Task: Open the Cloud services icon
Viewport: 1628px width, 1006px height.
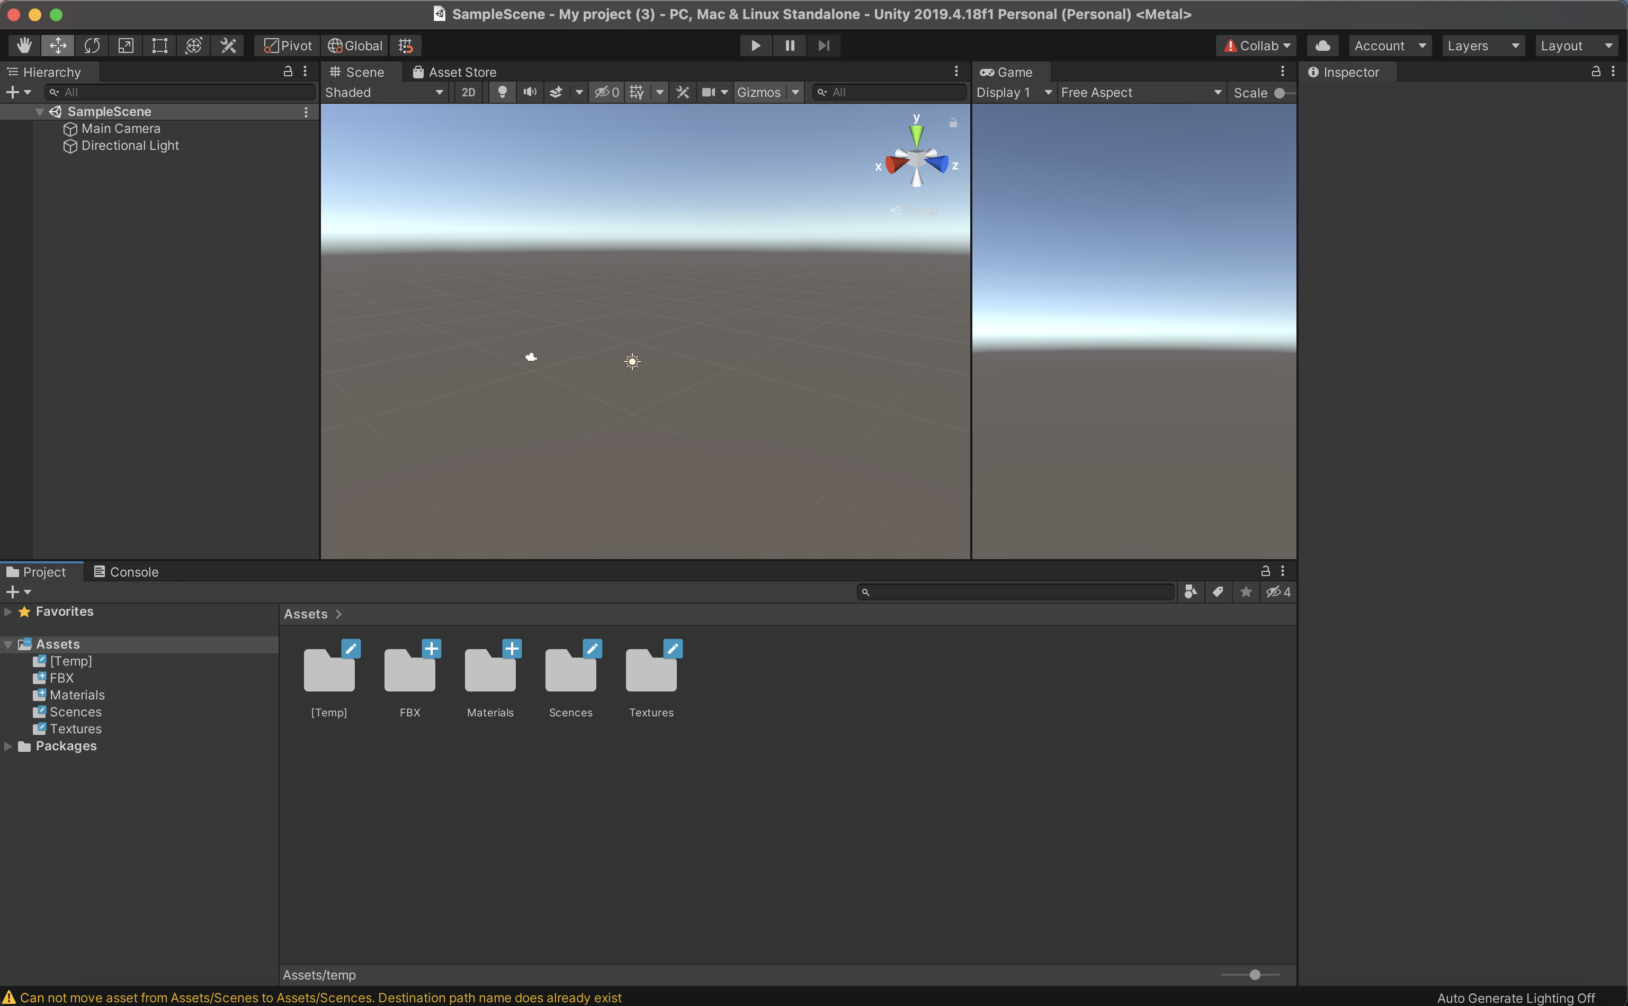Action: [x=1322, y=45]
